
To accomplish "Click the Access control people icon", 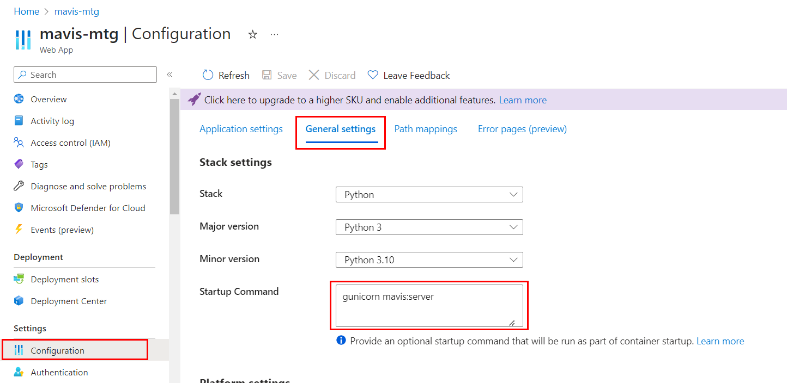I will [x=19, y=143].
